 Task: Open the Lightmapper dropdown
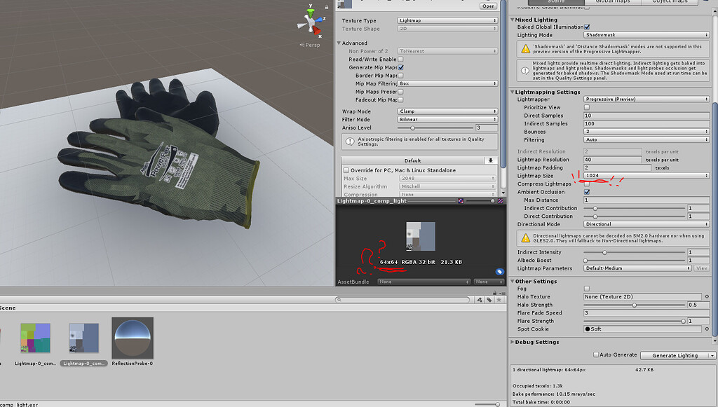(645, 99)
